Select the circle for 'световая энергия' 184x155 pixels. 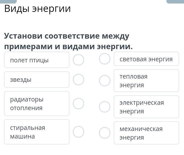coord(105,59)
